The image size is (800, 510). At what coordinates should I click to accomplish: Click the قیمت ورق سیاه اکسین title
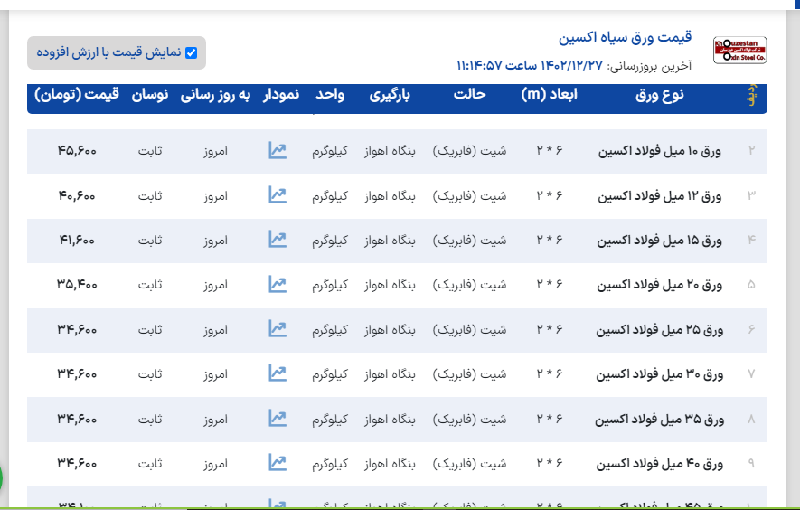click(x=625, y=38)
